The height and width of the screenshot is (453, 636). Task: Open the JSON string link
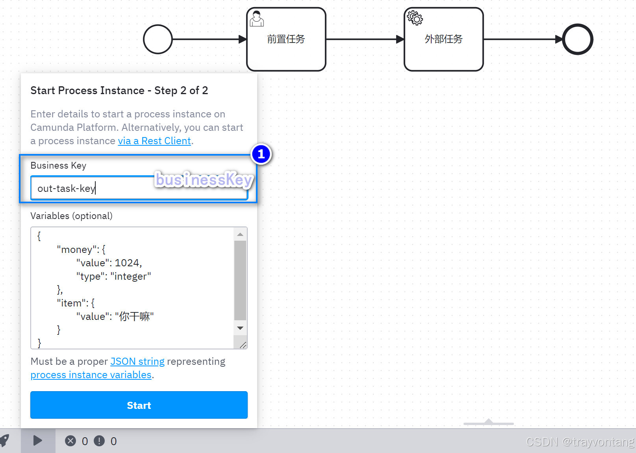137,362
